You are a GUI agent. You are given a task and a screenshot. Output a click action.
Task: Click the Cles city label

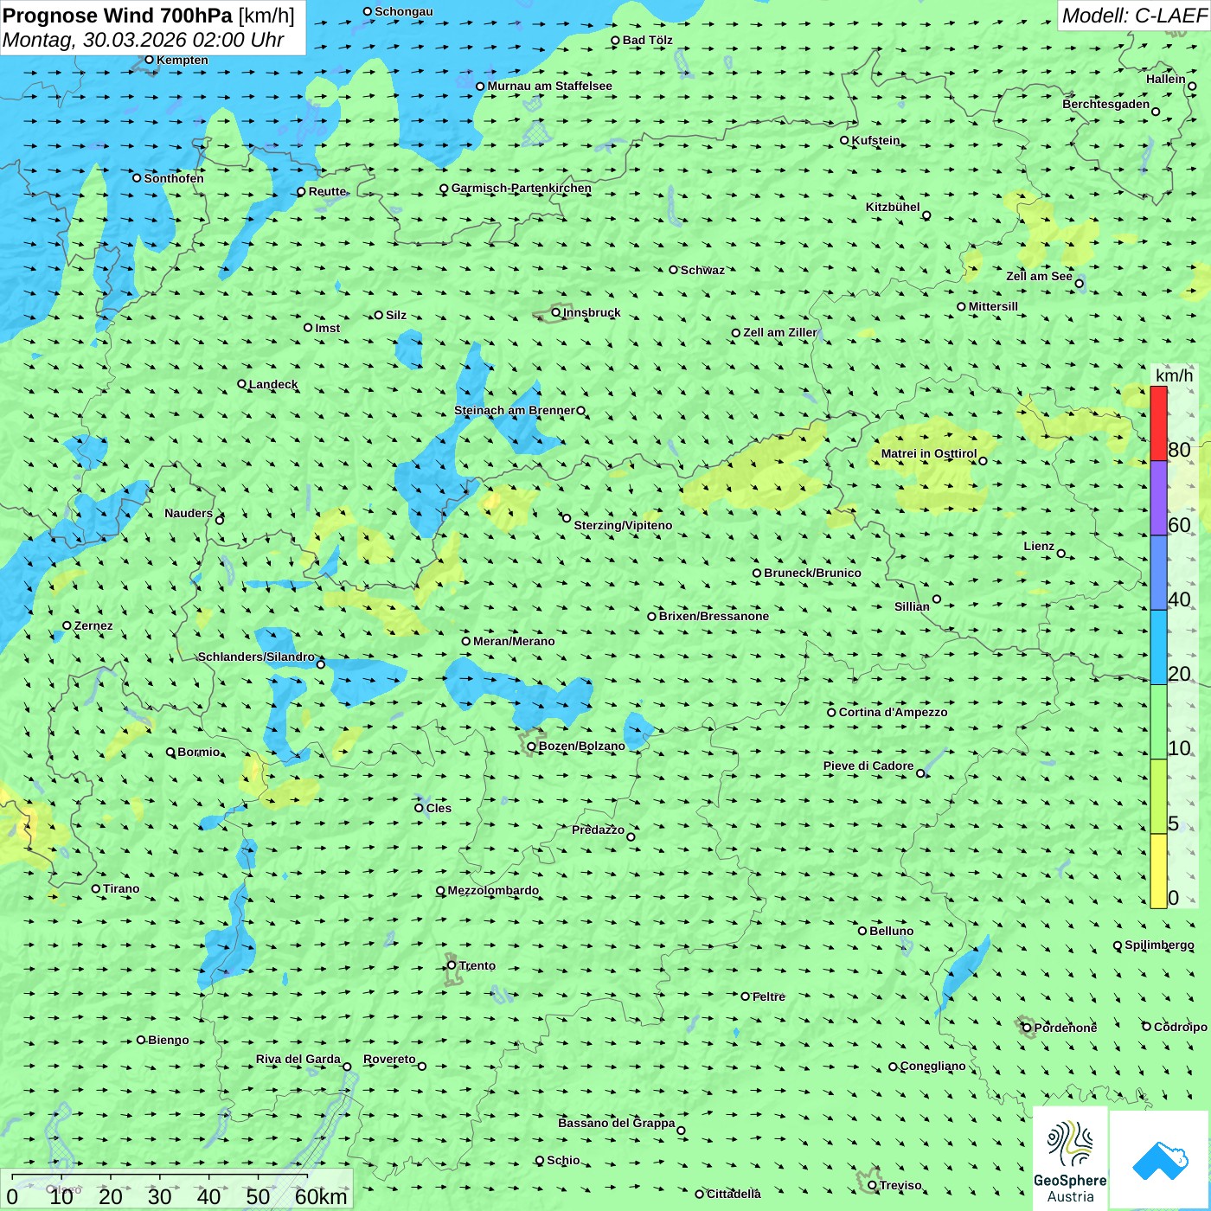(439, 808)
